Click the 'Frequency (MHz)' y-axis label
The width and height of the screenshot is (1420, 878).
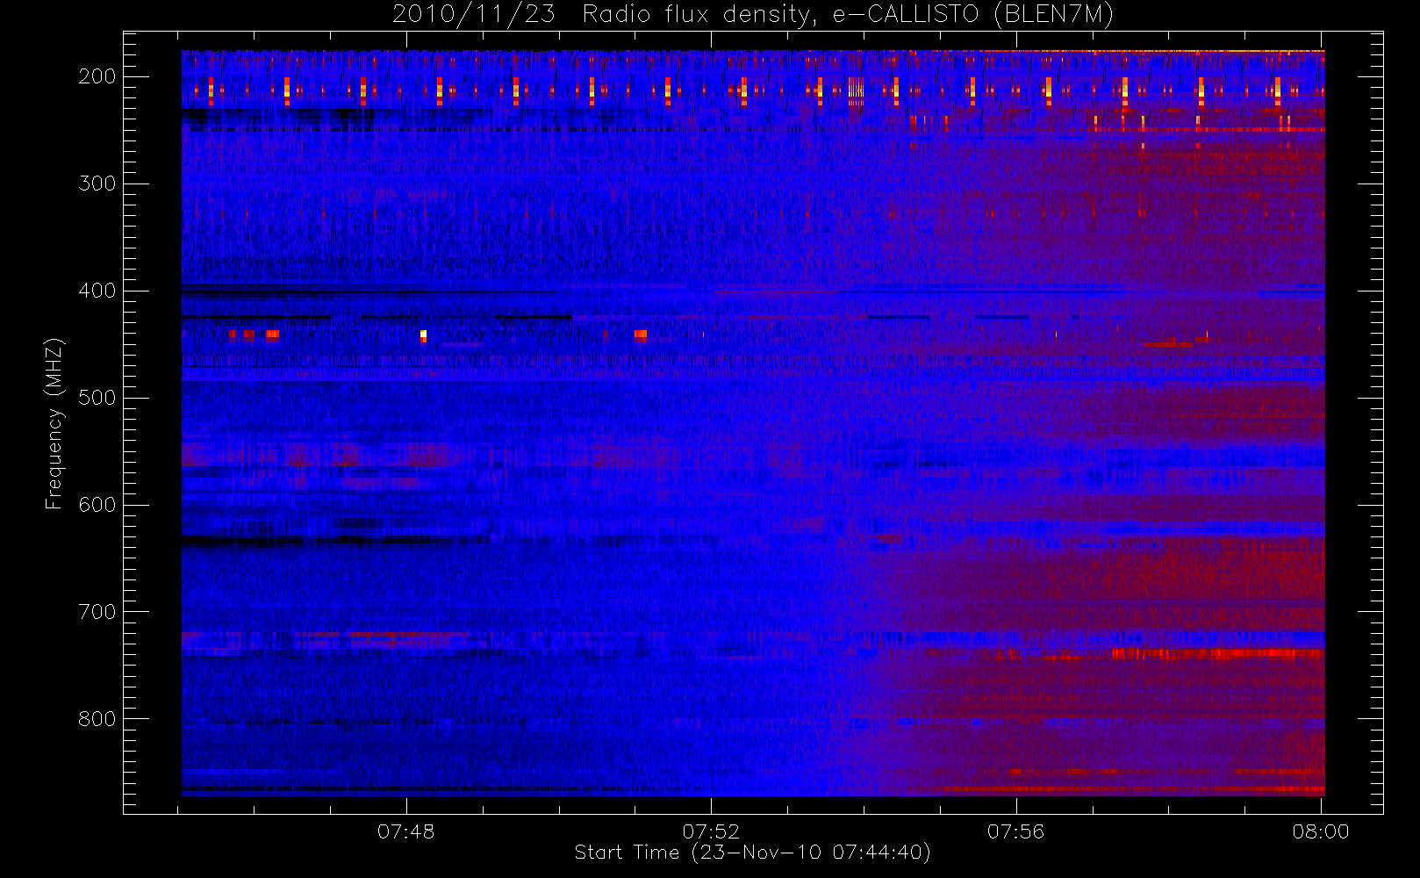tap(54, 423)
